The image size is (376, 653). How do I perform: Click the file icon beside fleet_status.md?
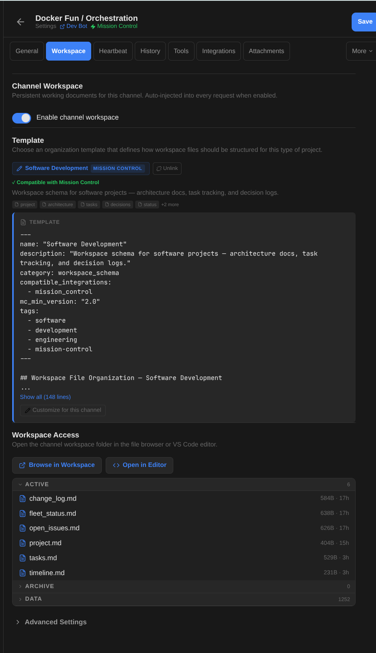(x=23, y=513)
